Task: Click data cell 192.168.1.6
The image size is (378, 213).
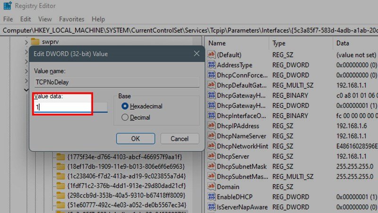Action: [x=352, y=126]
